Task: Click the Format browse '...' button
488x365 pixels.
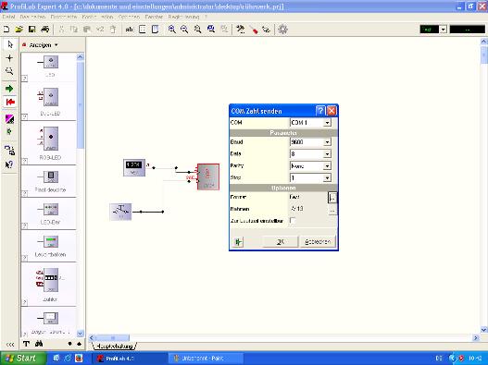Action: coord(332,197)
